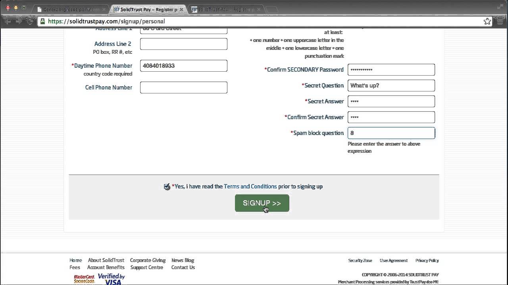Click the Confirm Secret Answer field
Viewport: 508px width, 285px height.
391,117
